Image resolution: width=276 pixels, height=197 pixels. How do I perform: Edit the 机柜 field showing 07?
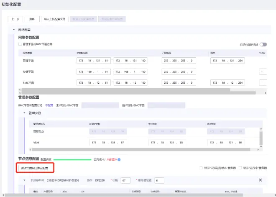click(x=125, y=180)
